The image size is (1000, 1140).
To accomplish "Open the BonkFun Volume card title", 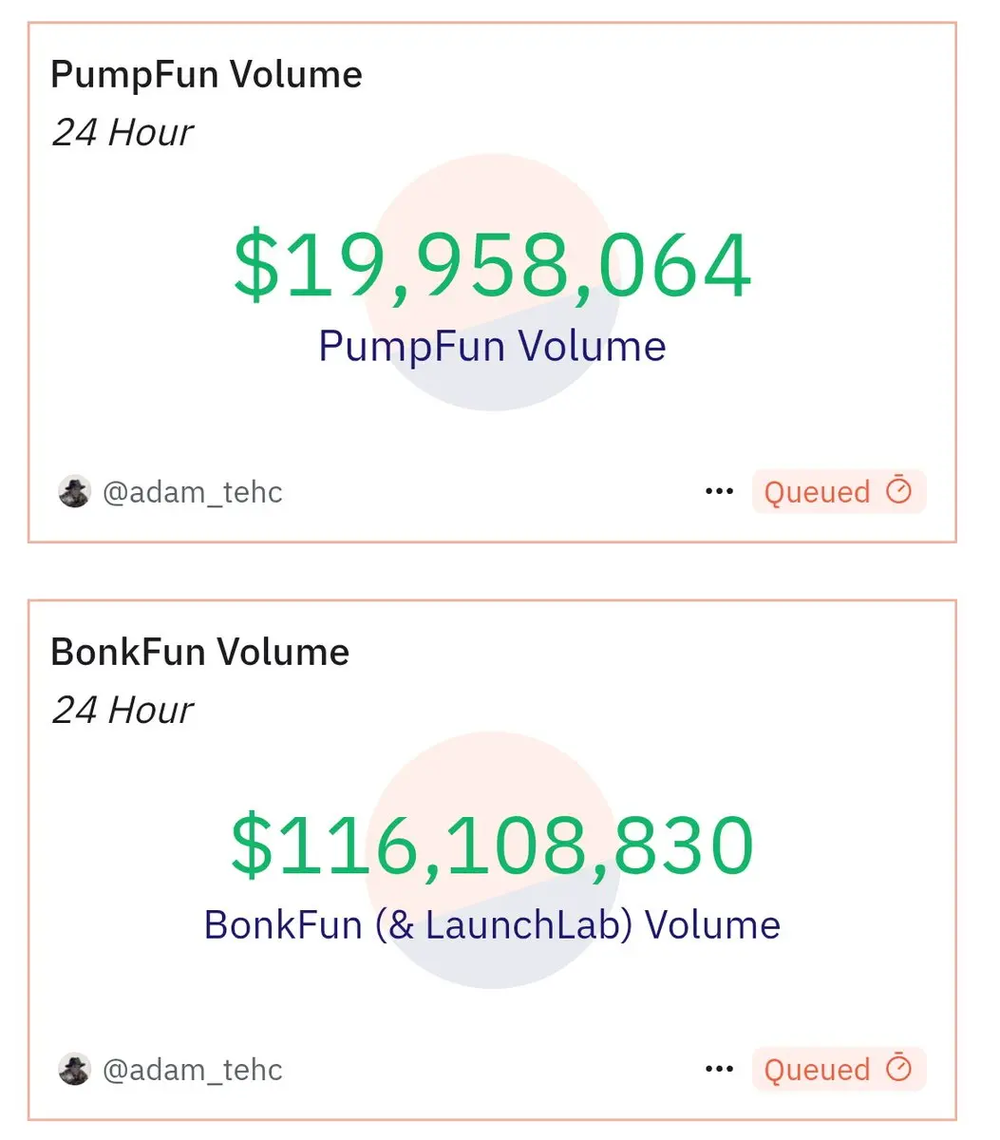I will 199,653.
